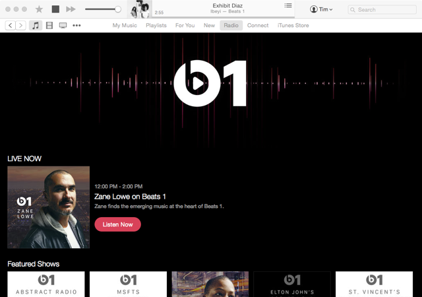Viewport: 422px width, 297px height.
Task: Open the iTunes Store tab
Action: coord(293,25)
